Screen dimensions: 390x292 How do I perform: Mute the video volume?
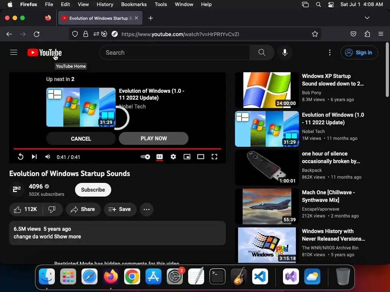48,157
